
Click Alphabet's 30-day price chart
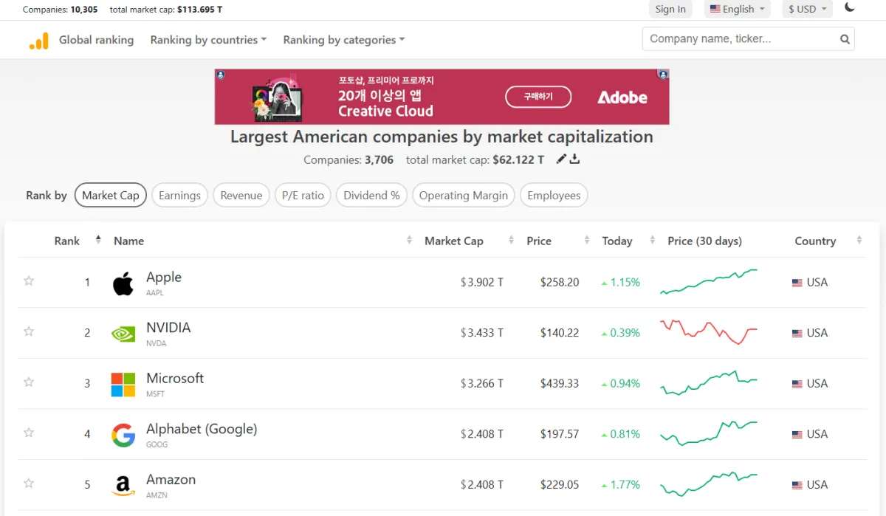[x=709, y=433]
